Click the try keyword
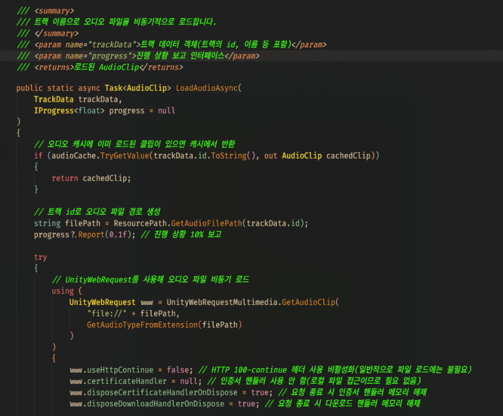This screenshot has height=416, width=503. (40, 257)
